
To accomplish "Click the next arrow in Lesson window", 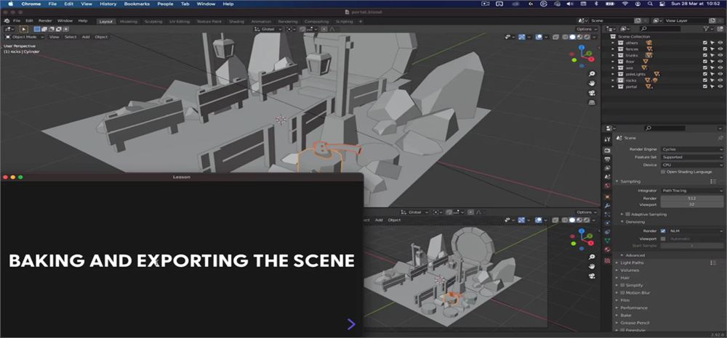I will (351, 324).
